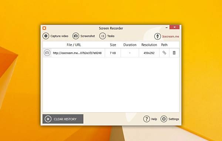222x141 pixels.
Task: Click the Icecream.me ice cream cone icon
Action: point(158,36)
